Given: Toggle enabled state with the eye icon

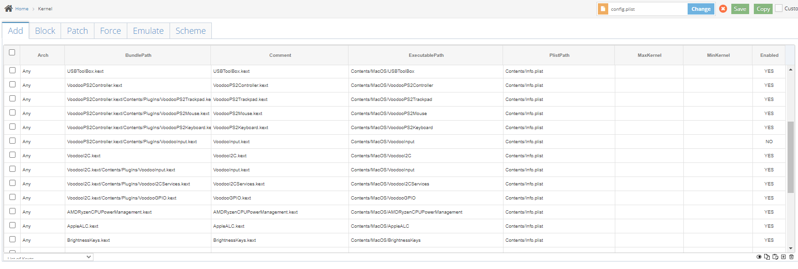Looking at the screenshot, I should tap(759, 257).
